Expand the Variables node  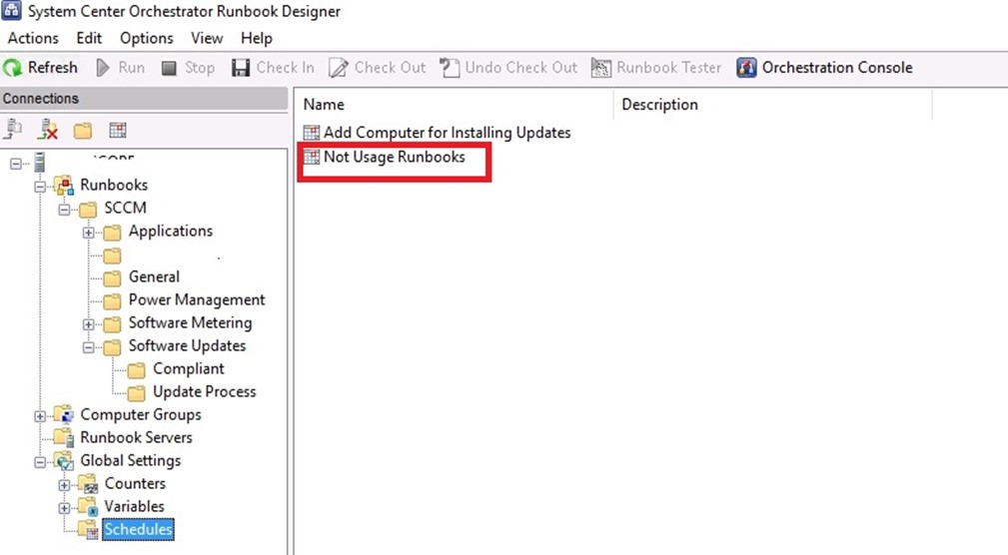coord(64,508)
